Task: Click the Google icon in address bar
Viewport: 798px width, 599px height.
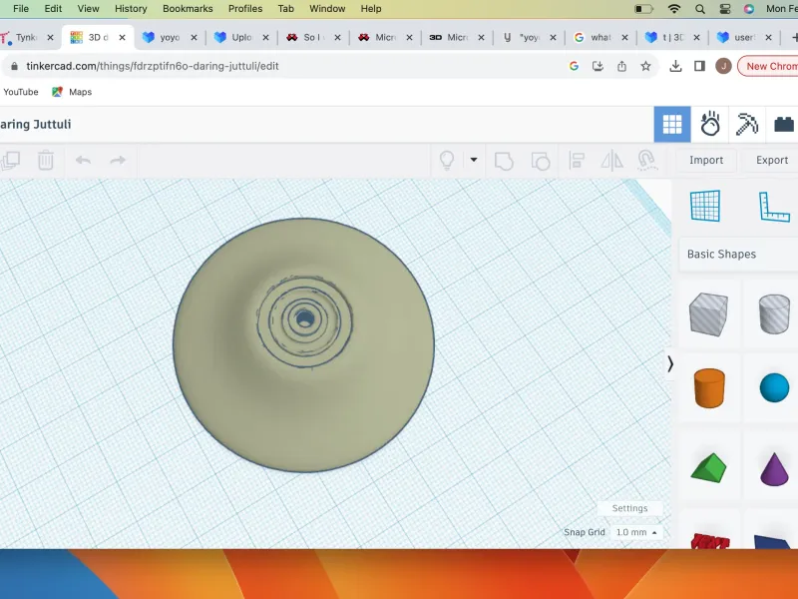Action: pyautogui.click(x=574, y=66)
